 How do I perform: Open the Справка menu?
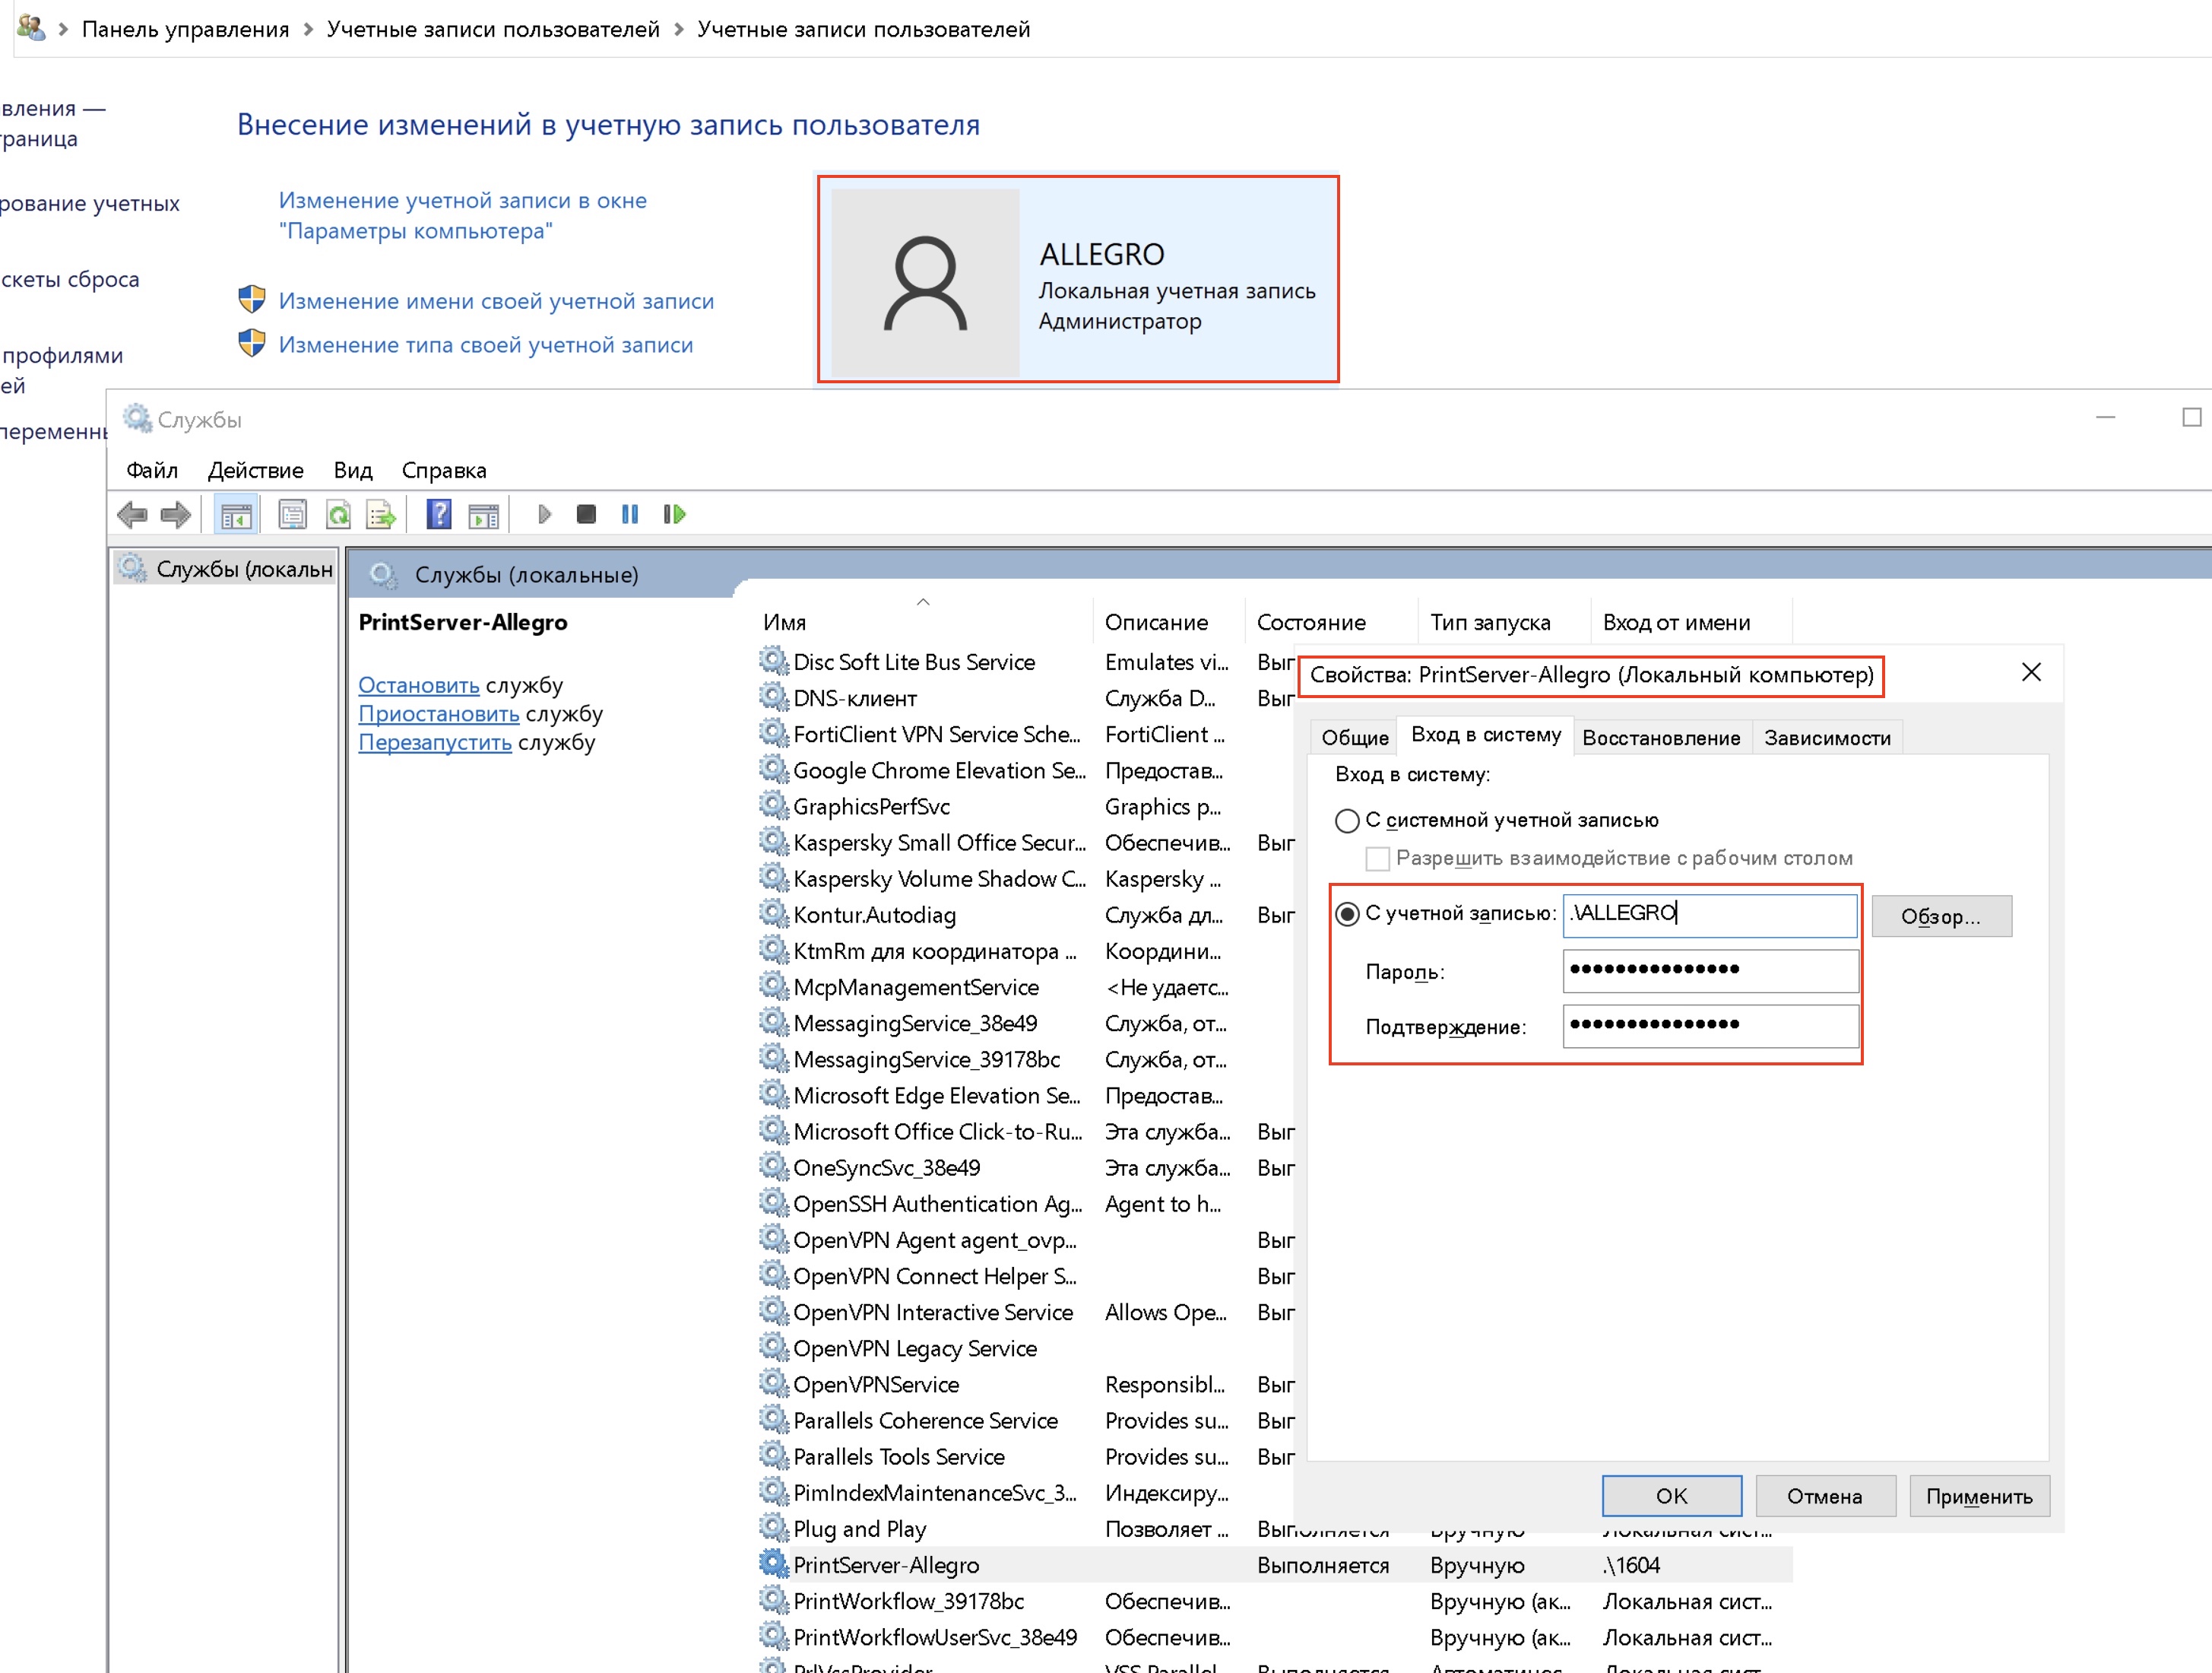(x=444, y=470)
